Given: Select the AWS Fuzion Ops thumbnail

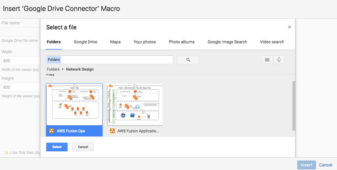Looking at the screenshot, I should tap(74, 104).
